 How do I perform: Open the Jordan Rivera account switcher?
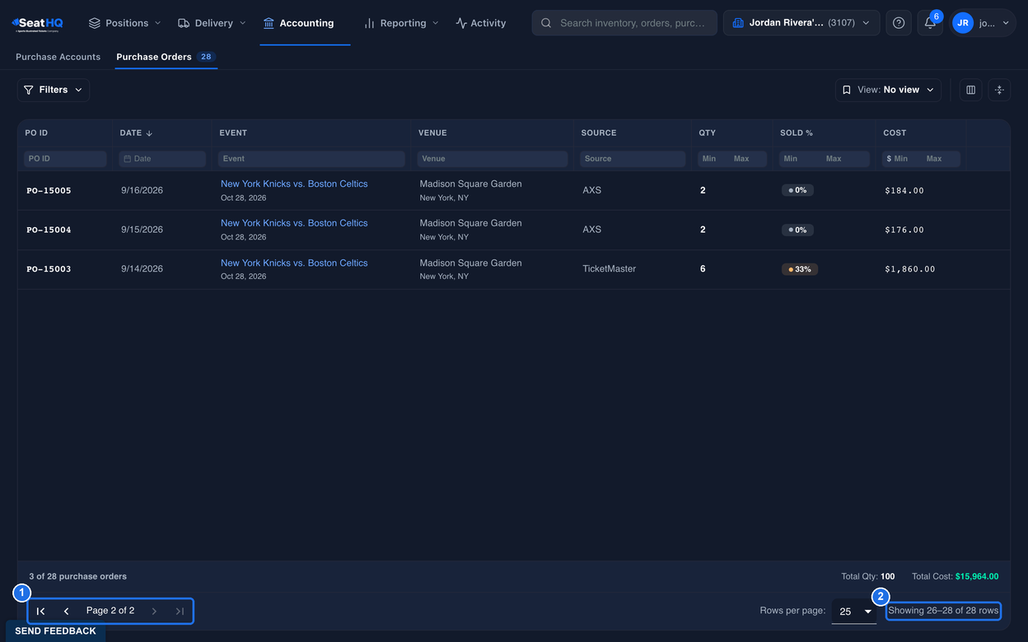801,23
